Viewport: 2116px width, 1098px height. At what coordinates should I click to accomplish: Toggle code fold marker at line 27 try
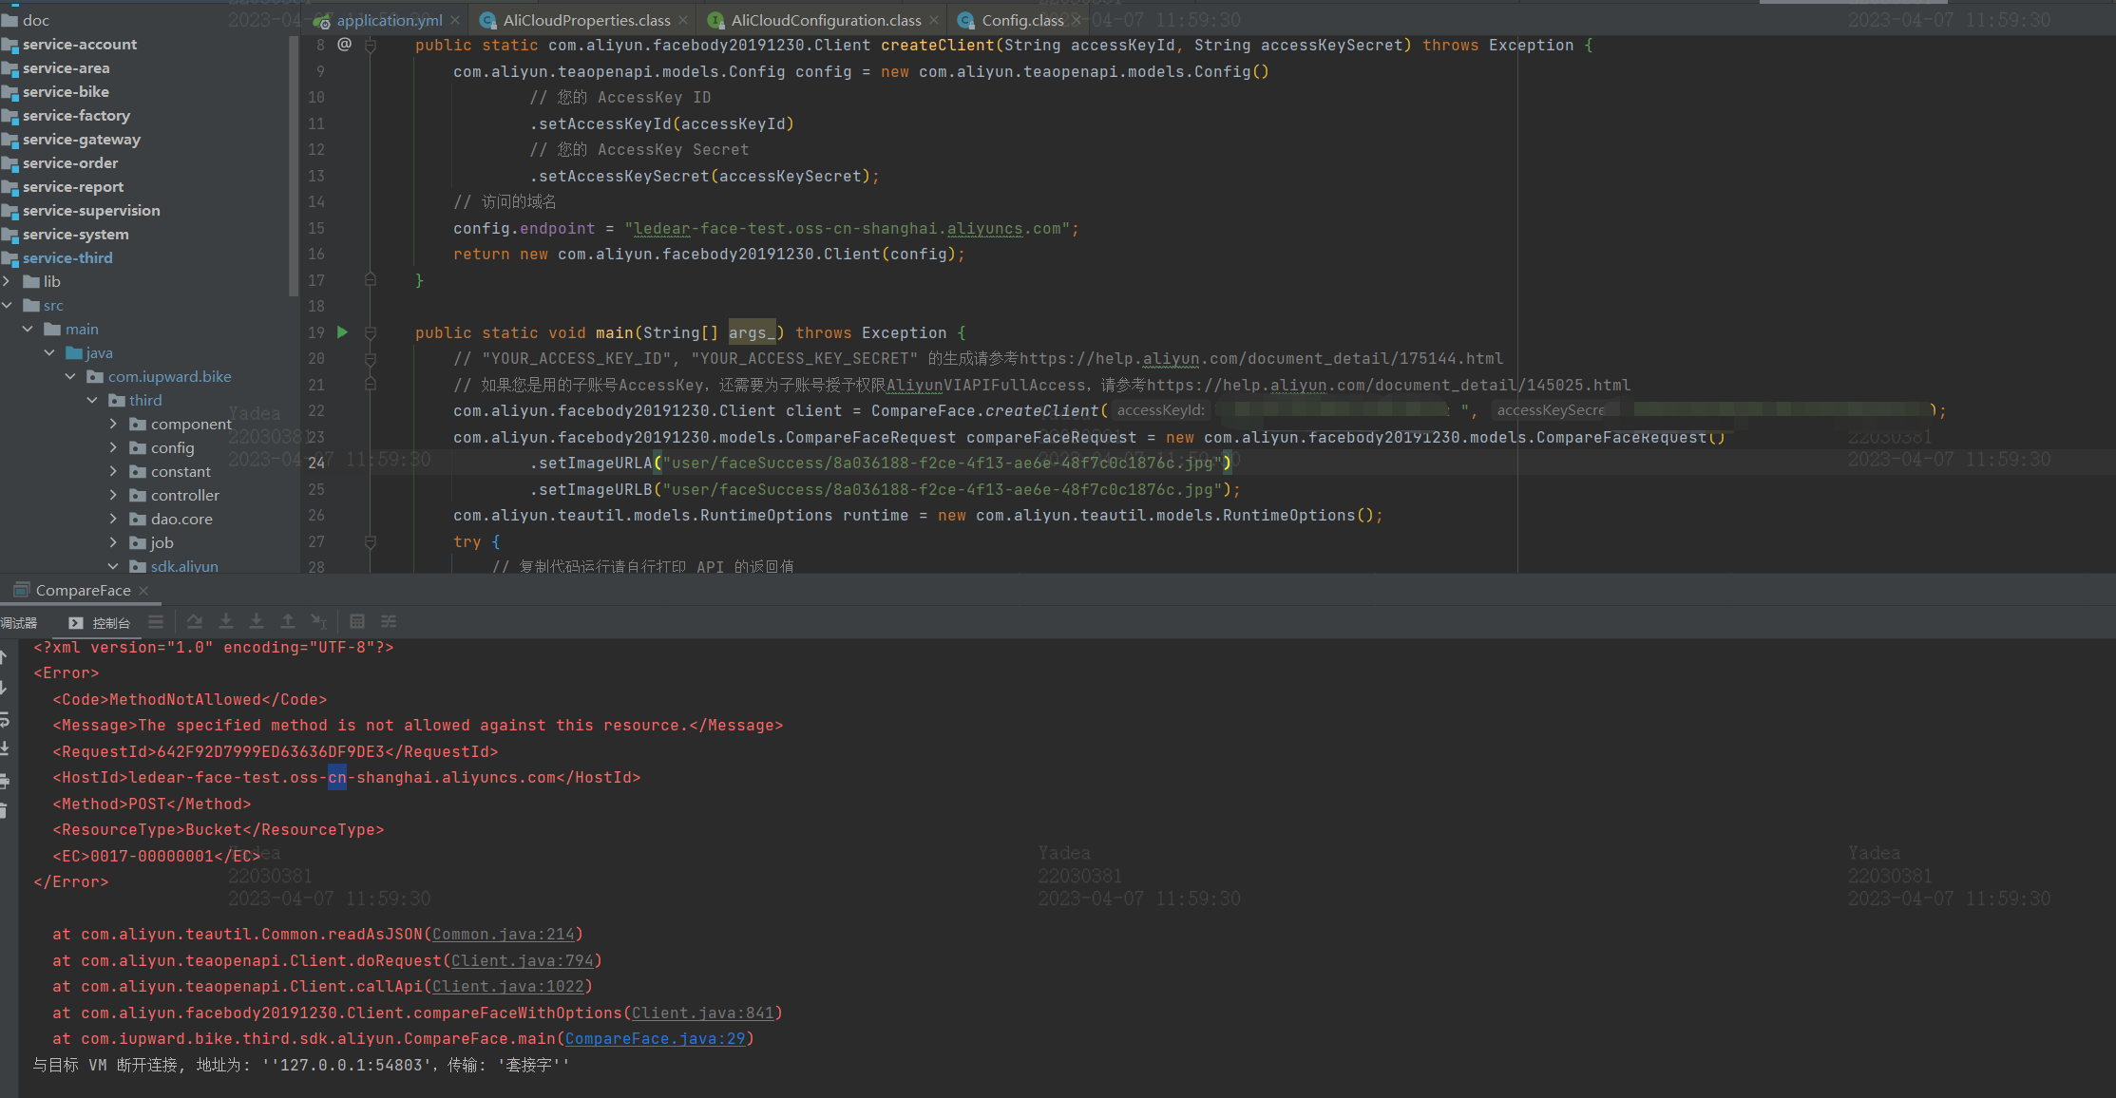[371, 541]
